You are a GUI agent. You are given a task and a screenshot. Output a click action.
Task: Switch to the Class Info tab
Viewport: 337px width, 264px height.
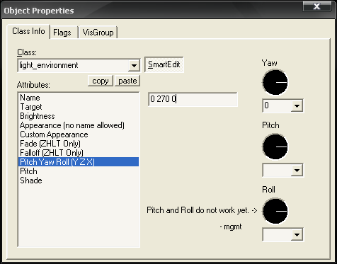coord(28,31)
